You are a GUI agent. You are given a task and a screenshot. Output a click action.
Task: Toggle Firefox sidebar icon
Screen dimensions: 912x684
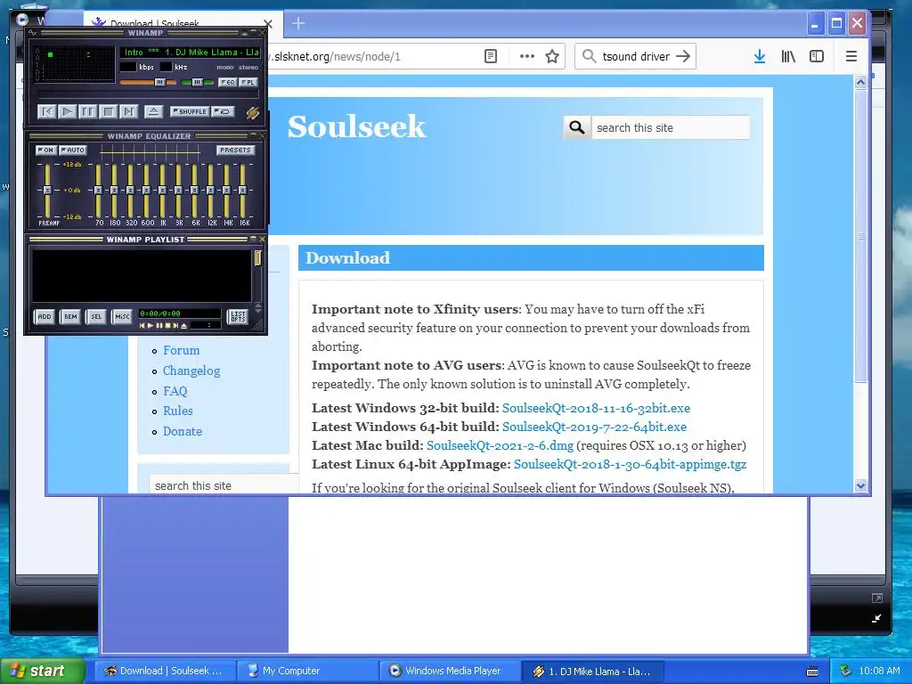pyautogui.click(x=817, y=56)
